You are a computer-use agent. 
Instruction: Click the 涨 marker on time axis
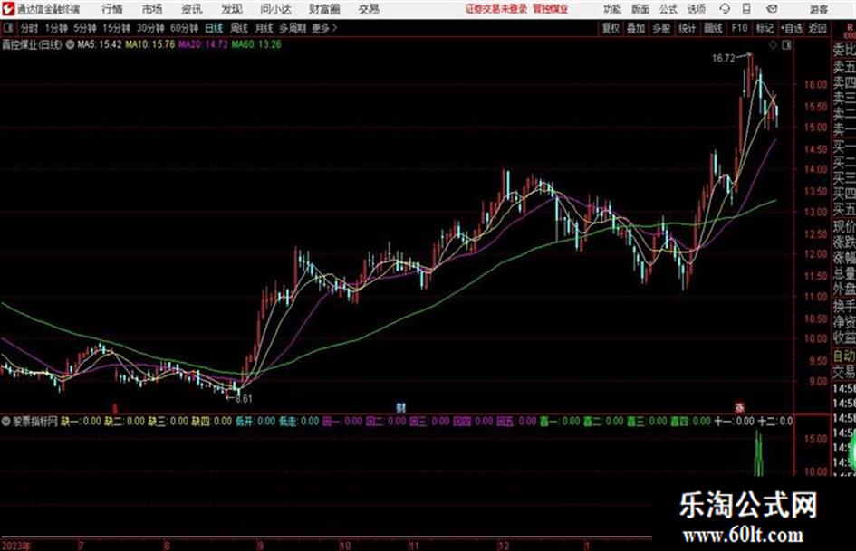click(x=740, y=407)
